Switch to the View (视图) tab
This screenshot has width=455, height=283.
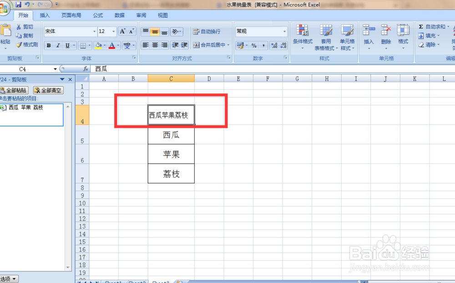162,15
